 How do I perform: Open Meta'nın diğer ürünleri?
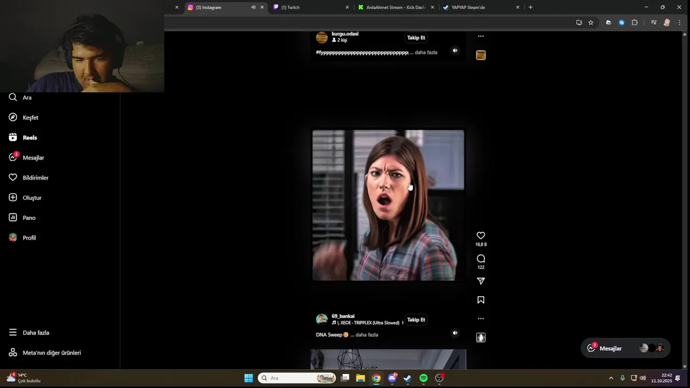(45, 352)
